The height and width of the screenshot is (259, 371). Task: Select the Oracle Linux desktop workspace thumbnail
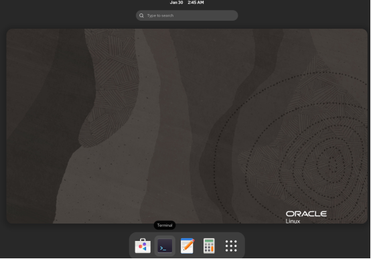coord(187,126)
